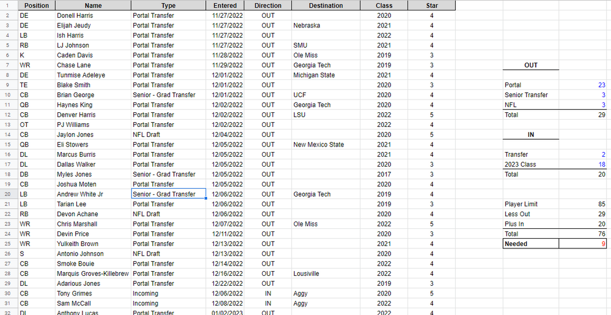Select the Star column header cell
The width and height of the screenshot is (611, 315).
tap(431, 5)
